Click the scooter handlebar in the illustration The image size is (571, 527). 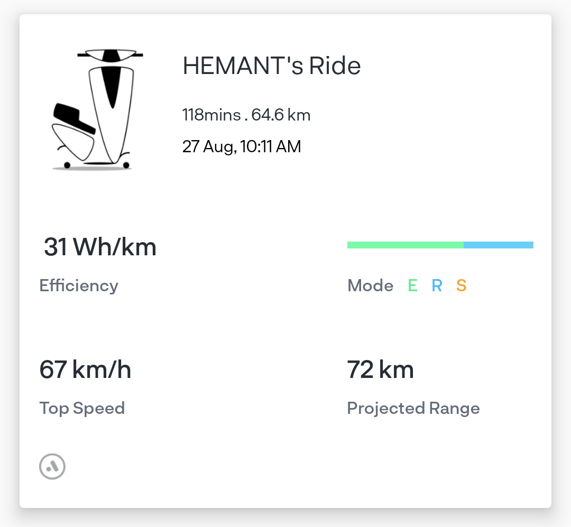click(x=110, y=56)
